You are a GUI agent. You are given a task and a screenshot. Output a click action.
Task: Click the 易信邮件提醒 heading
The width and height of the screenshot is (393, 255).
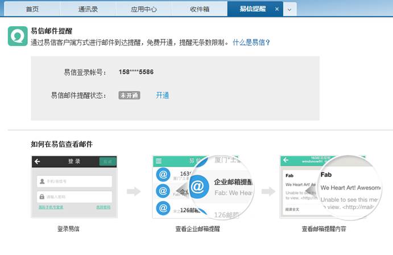click(x=52, y=31)
